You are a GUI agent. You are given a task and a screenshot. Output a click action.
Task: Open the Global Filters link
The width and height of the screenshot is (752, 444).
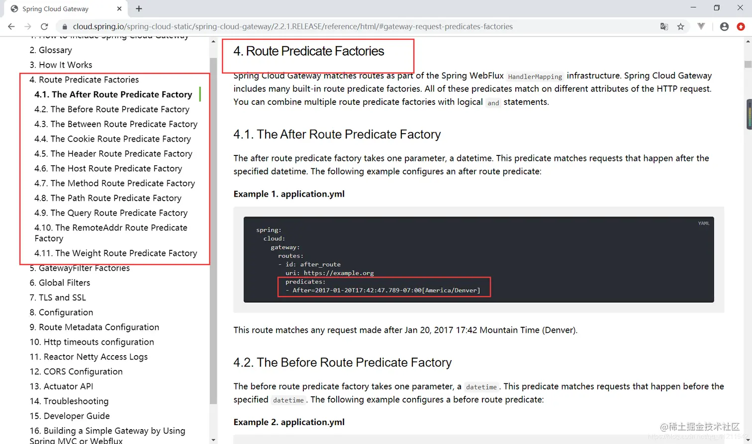coord(60,283)
